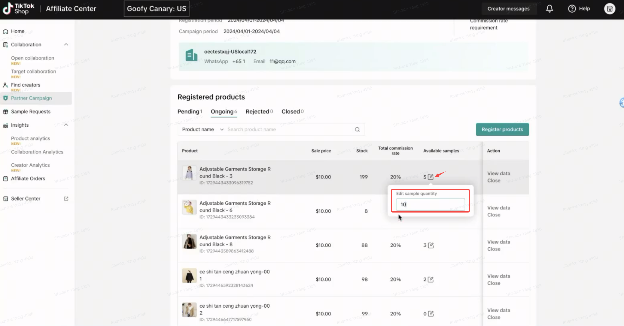Screen dimensions: 624x326
Task: Edit samples icon for ce shi yong-001
Action: point(431,279)
